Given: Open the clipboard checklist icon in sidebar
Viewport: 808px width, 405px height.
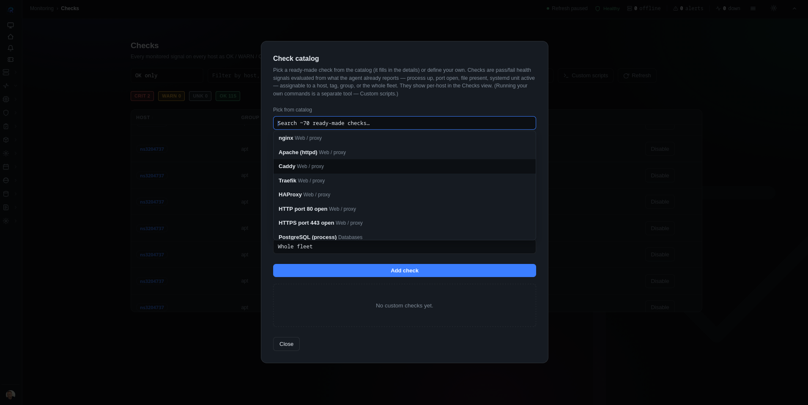Looking at the screenshot, I should [6, 126].
